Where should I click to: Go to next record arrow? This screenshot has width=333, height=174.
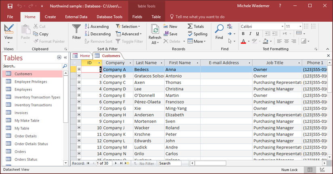(x=115, y=163)
